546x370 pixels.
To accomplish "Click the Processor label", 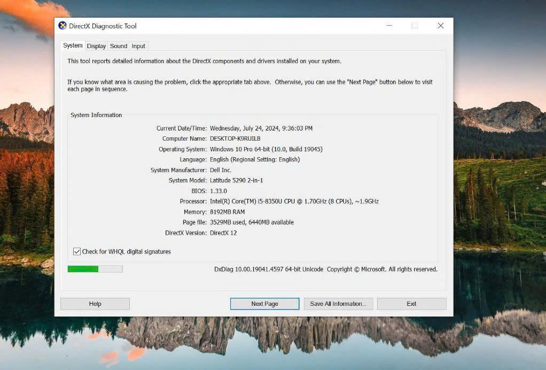I will click(x=193, y=202).
